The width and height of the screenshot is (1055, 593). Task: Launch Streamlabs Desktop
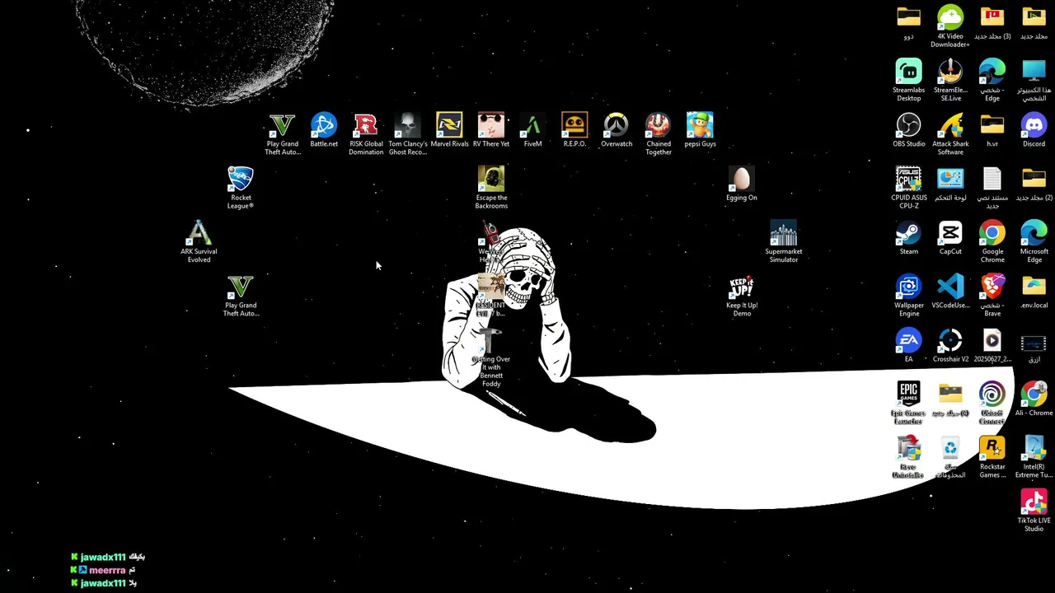point(908,80)
